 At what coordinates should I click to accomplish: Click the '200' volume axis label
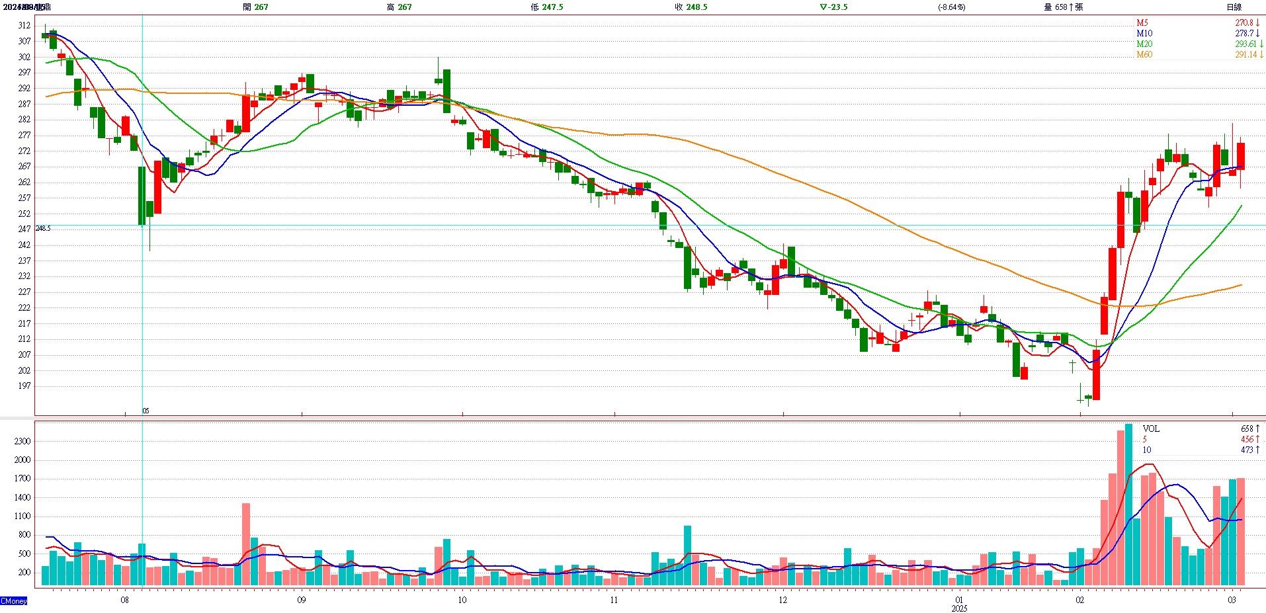point(24,573)
